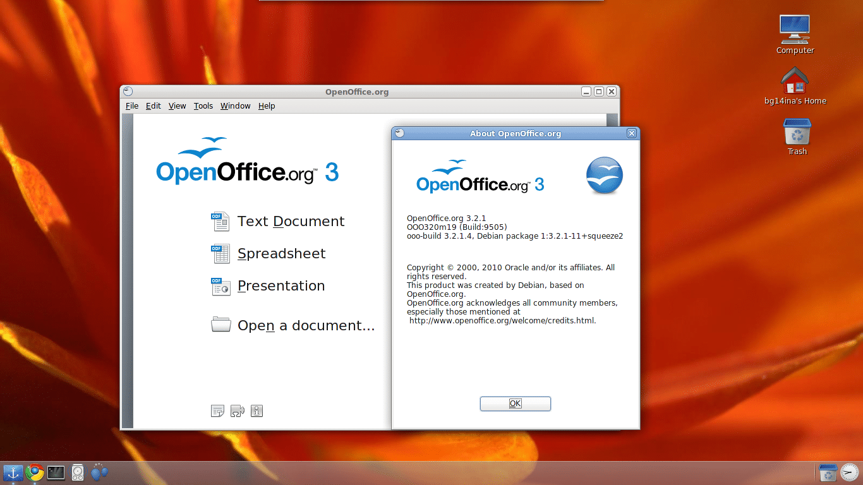
Task: Click the analog clock in the panel
Action: click(849, 472)
